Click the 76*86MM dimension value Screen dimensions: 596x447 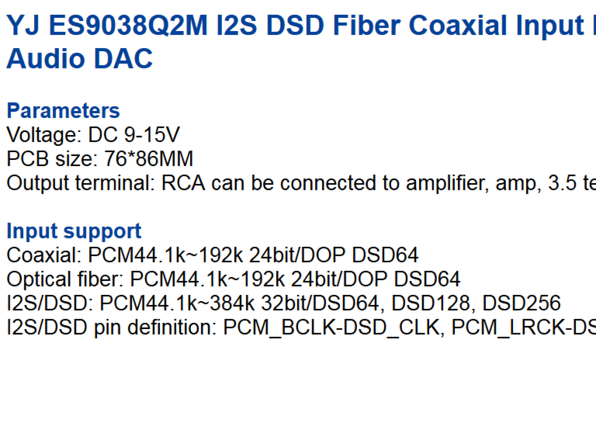[149, 159]
